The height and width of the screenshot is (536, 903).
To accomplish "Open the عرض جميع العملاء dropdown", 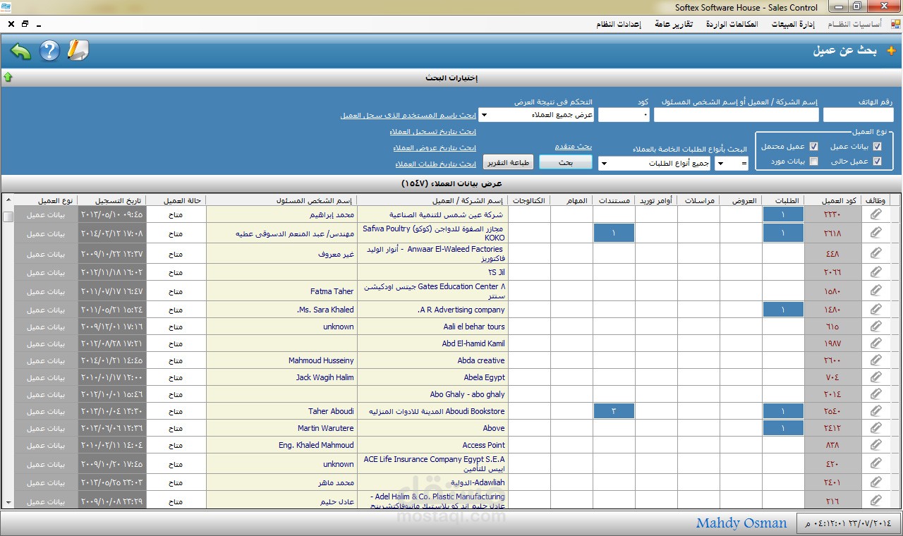I will [536, 115].
